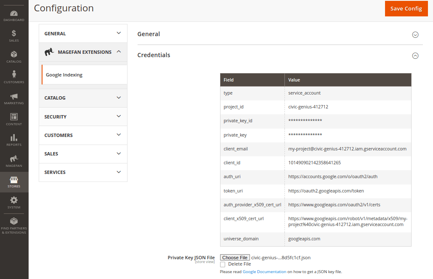Select the Google Indexing menu item

pyautogui.click(x=84, y=75)
